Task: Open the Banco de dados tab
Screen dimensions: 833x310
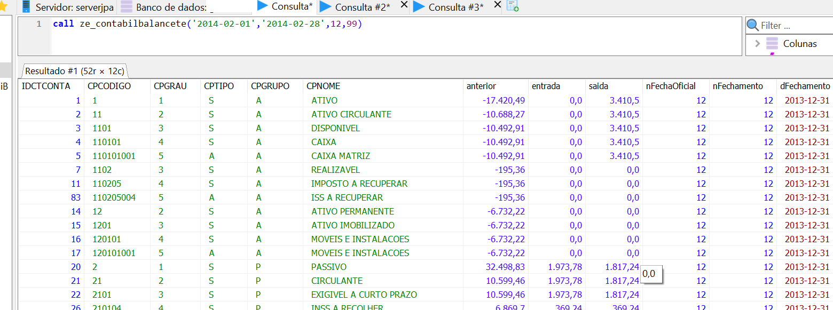Action: (x=171, y=7)
